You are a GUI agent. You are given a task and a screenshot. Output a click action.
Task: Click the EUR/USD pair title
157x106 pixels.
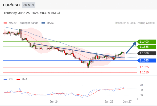[11, 5]
